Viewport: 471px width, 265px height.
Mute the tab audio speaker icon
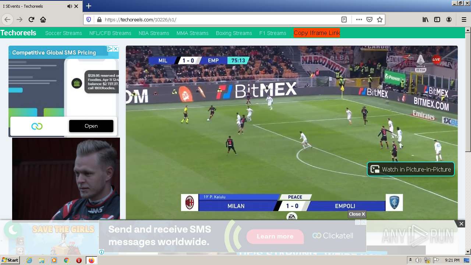[70, 6]
